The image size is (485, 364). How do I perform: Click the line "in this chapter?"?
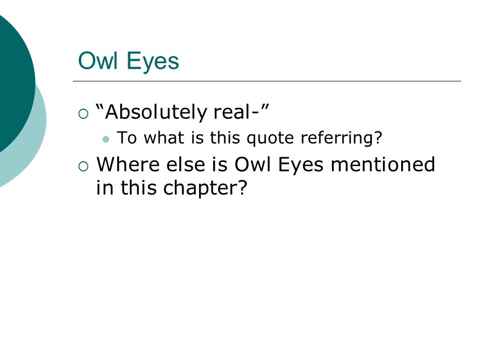click(172, 188)
